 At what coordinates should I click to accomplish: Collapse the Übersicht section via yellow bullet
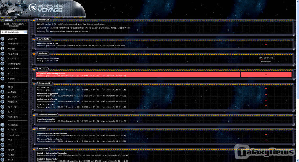tap(34, 21)
